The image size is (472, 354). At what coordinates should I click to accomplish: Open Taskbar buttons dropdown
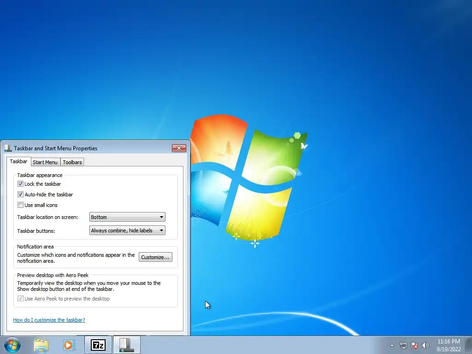coord(127,230)
